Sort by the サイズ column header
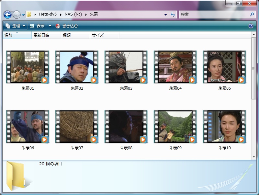Image resolution: width=259 pixels, height=195 pixels. pyautogui.click(x=104, y=35)
